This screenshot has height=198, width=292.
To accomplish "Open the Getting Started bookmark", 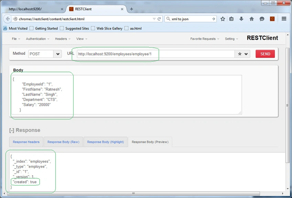I will pyautogui.click(x=44, y=28).
